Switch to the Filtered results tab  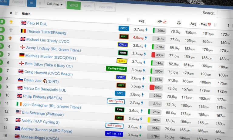17,2
